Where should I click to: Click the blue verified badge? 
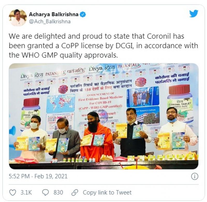click(83, 14)
